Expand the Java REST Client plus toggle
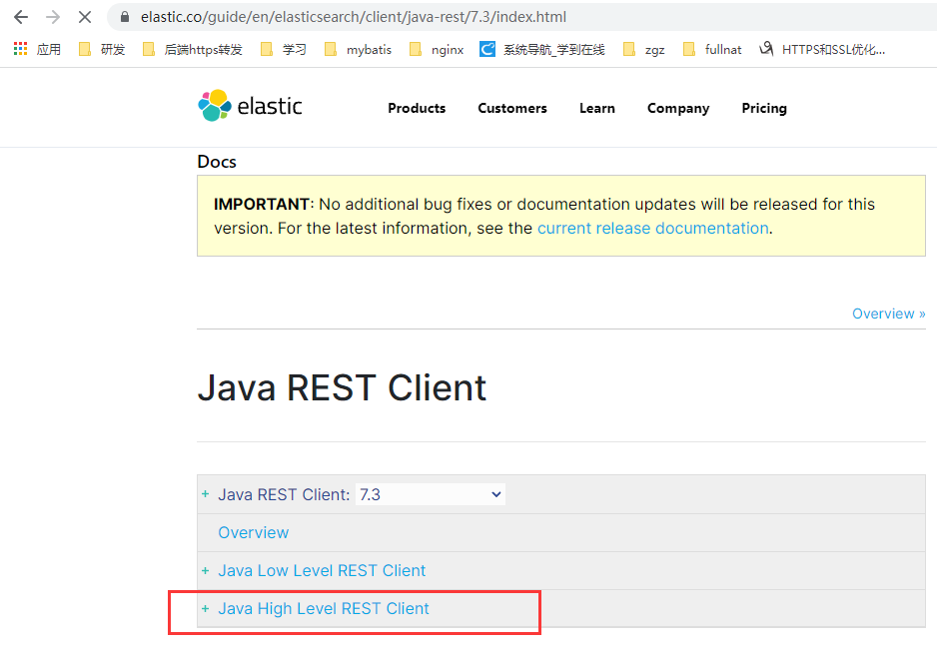This screenshot has height=660, width=937. (x=206, y=494)
